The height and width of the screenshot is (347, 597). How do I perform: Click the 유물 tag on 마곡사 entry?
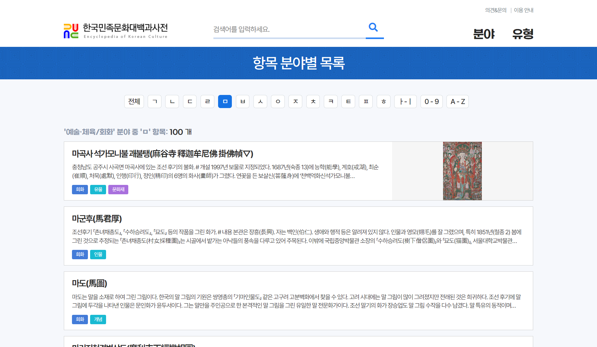pos(98,190)
